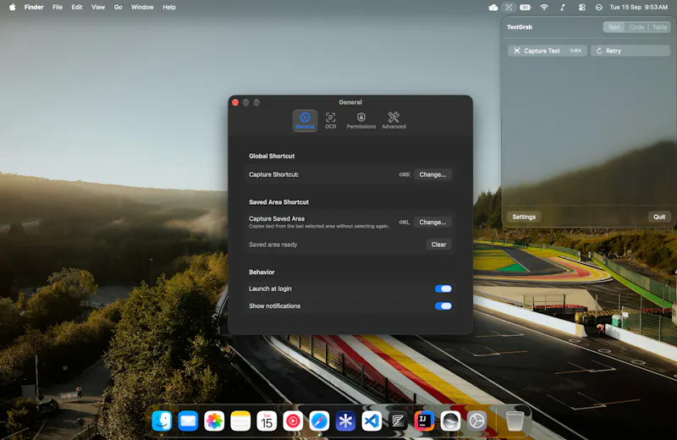Switch to the OCR settings tab

[x=331, y=120]
